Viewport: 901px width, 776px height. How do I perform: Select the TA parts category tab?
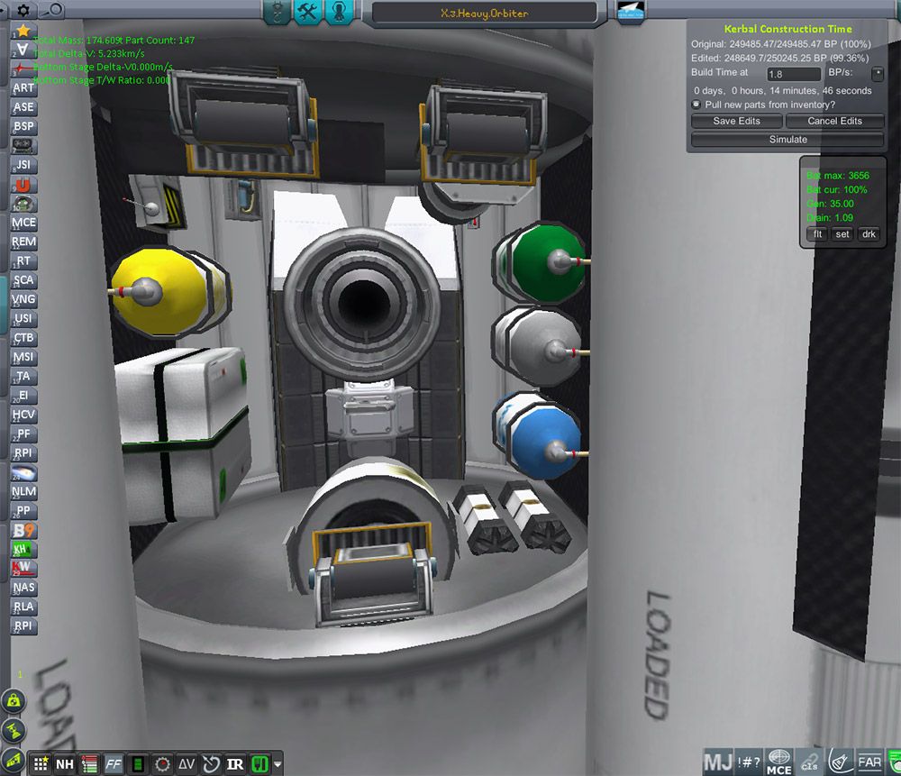click(23, 377)
